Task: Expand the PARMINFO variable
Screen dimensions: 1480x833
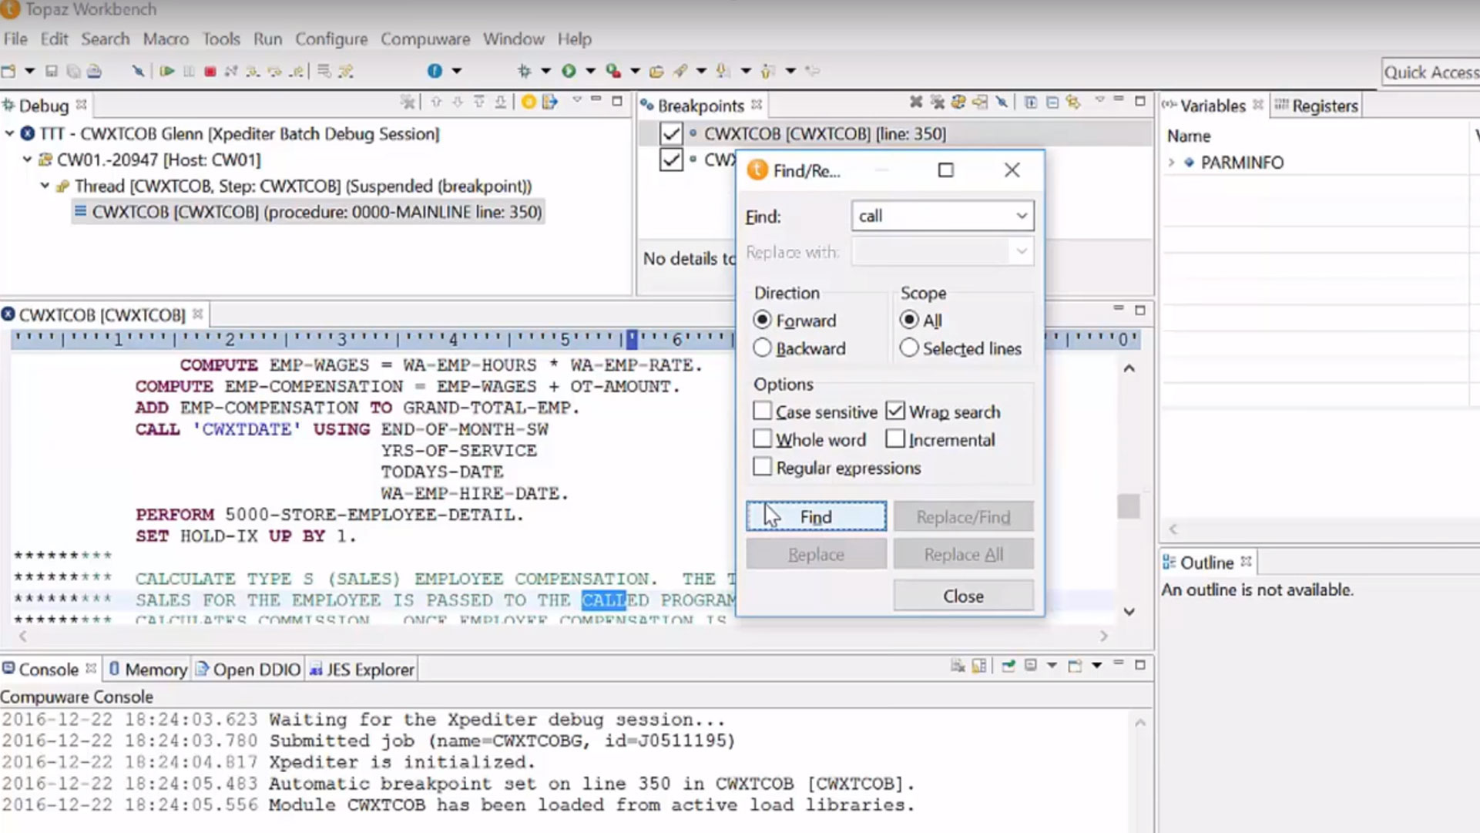Action: [x=1171, y=163]
